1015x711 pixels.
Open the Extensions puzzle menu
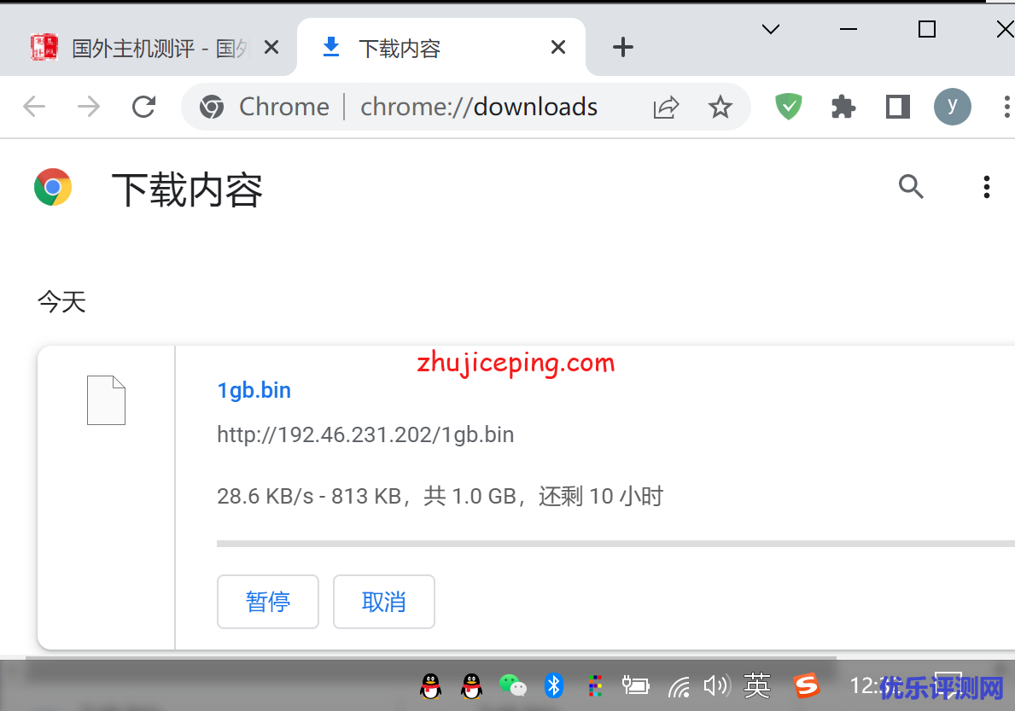tap(843, 107)
